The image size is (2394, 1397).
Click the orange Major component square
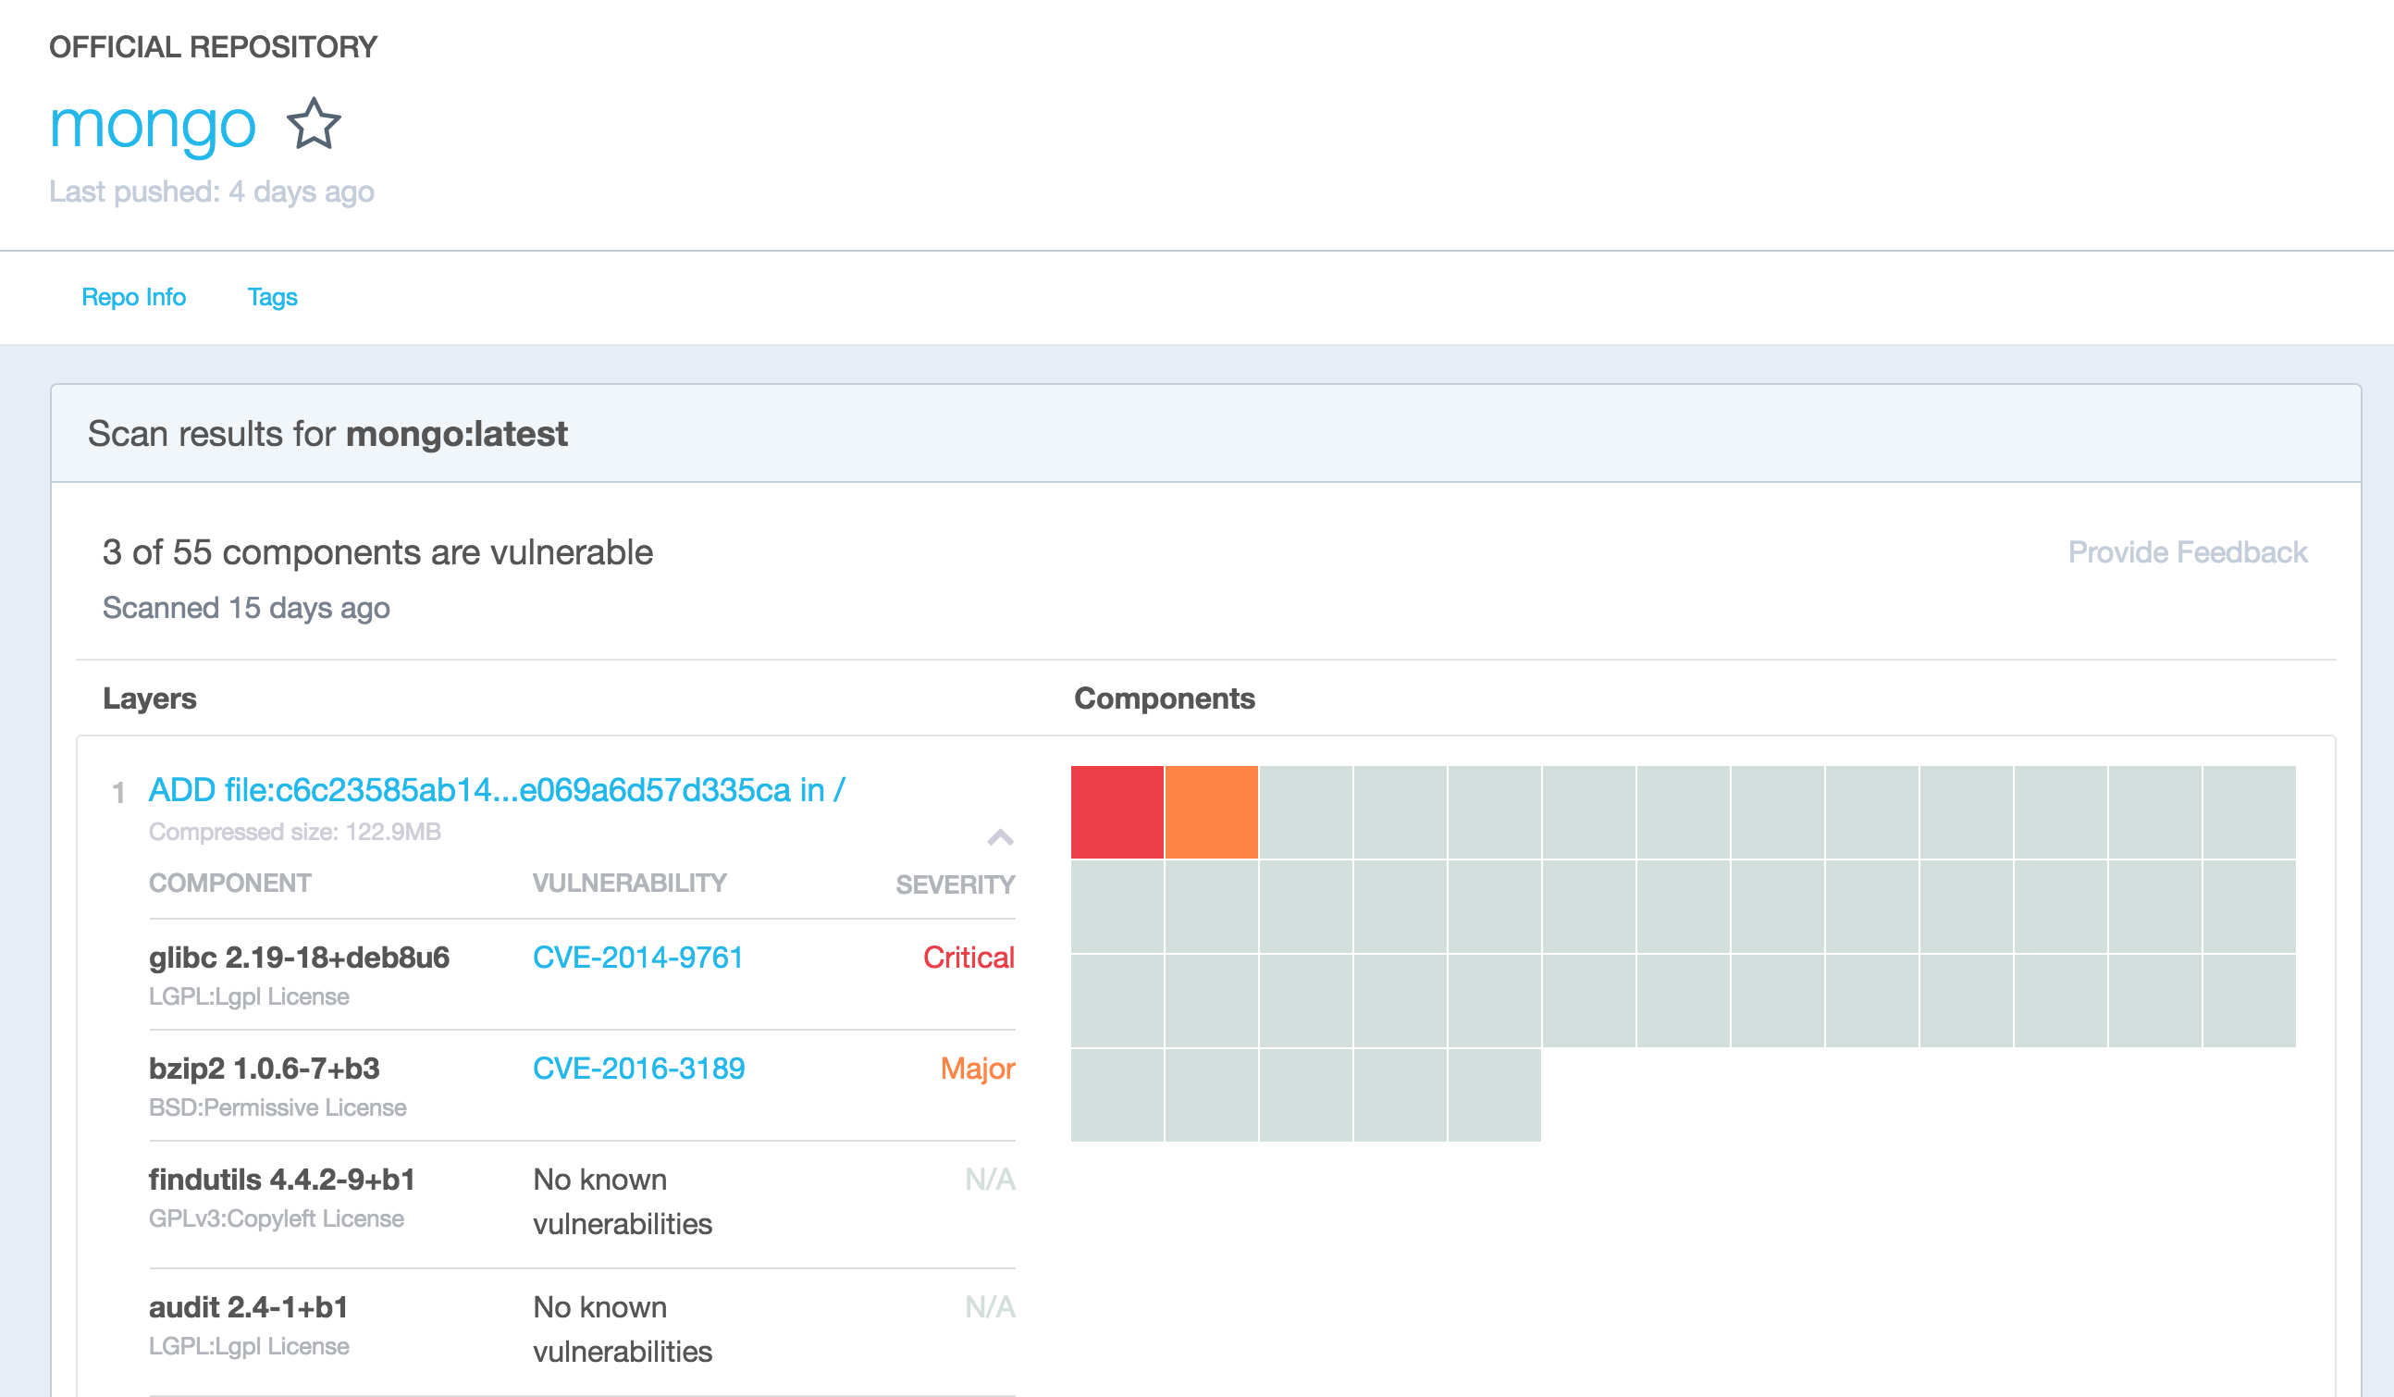pyautogui.click(x=1211, y=810)
